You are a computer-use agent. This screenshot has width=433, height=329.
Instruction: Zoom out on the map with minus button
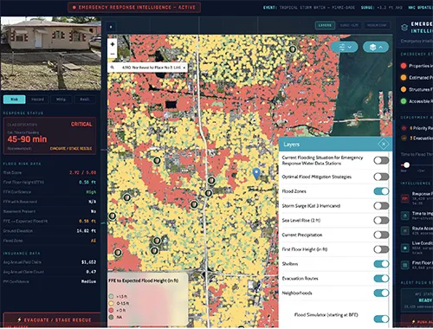[x=113, y=54]
